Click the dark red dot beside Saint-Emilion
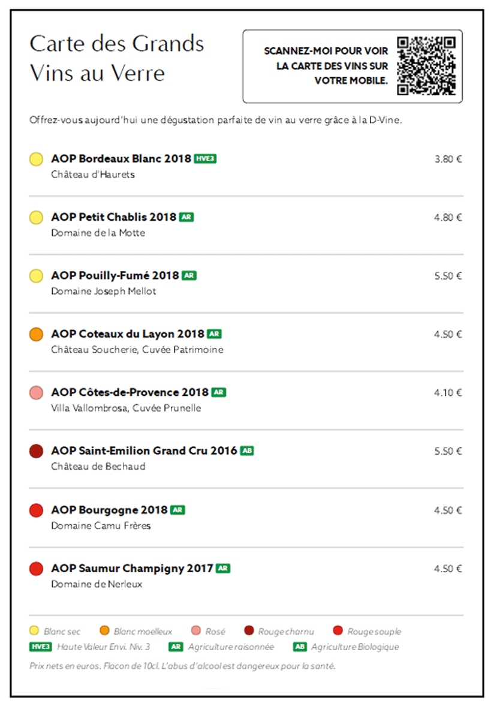494x706 pixels. (x=36, y=450)
